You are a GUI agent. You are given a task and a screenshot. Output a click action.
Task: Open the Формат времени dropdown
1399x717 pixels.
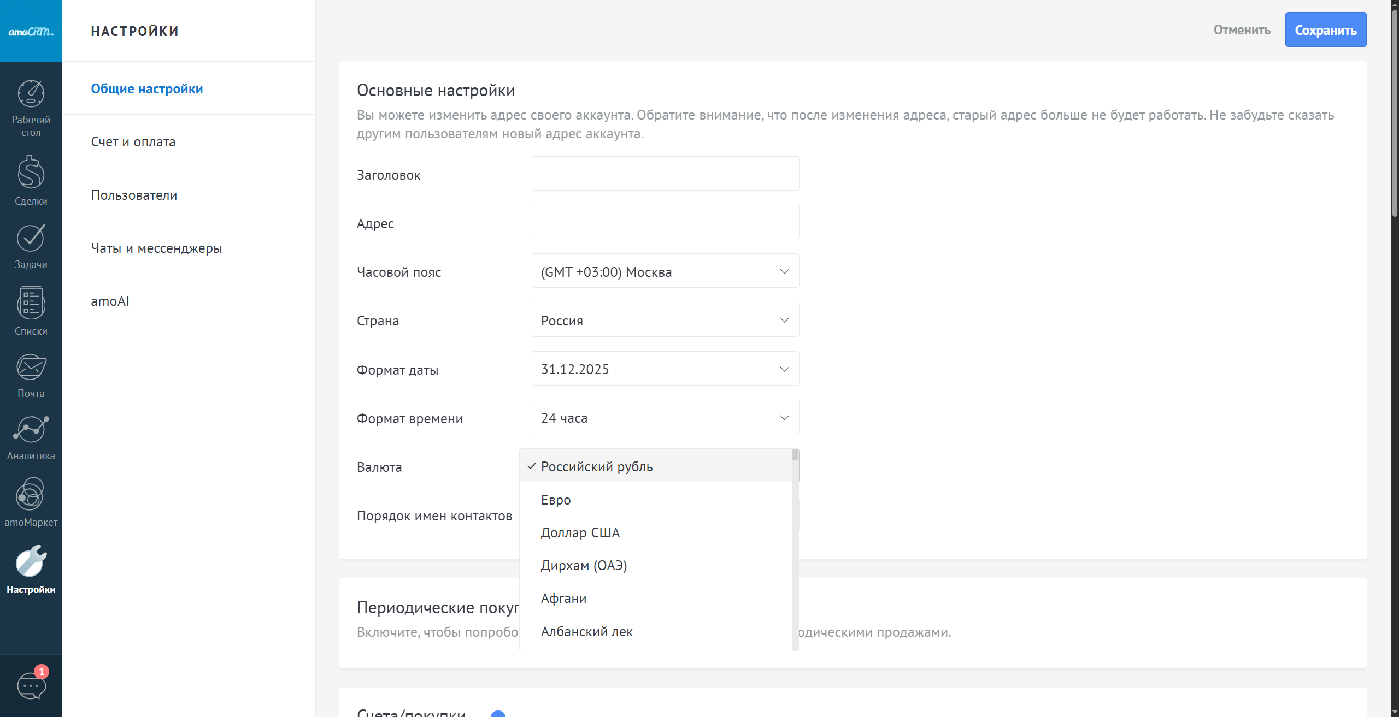pos(665,418)
